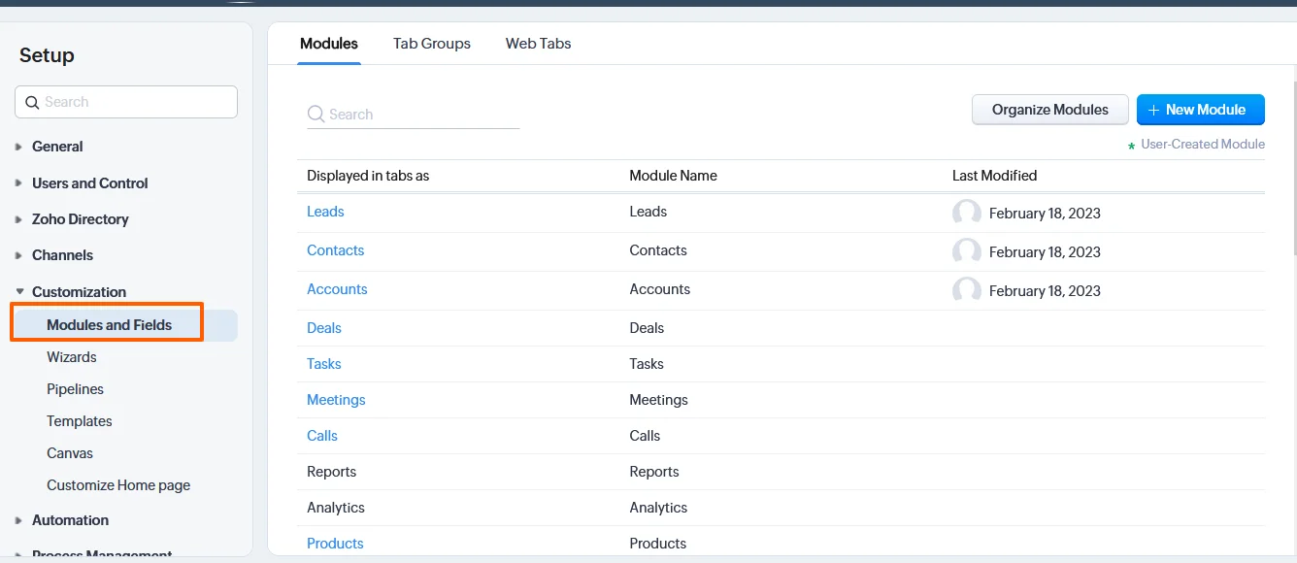Screen dimensions: 1297x563
Task: Switch to the Tab Groups tab
Action: click(431, 43)
